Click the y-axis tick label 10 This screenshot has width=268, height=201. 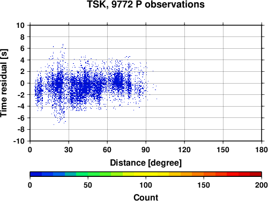(20, 25)
